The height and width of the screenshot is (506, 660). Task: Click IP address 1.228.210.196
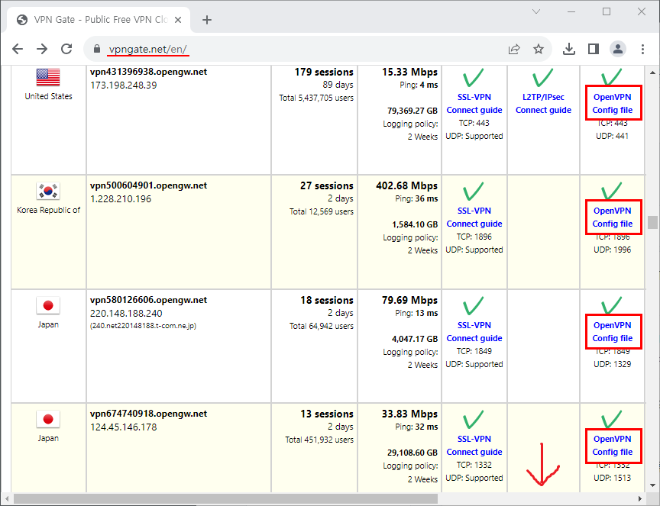(x=121, y=199)
